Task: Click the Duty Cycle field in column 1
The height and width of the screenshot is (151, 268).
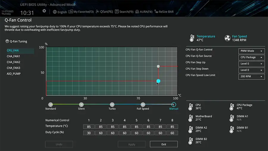Action: click(x=89, y=133)
